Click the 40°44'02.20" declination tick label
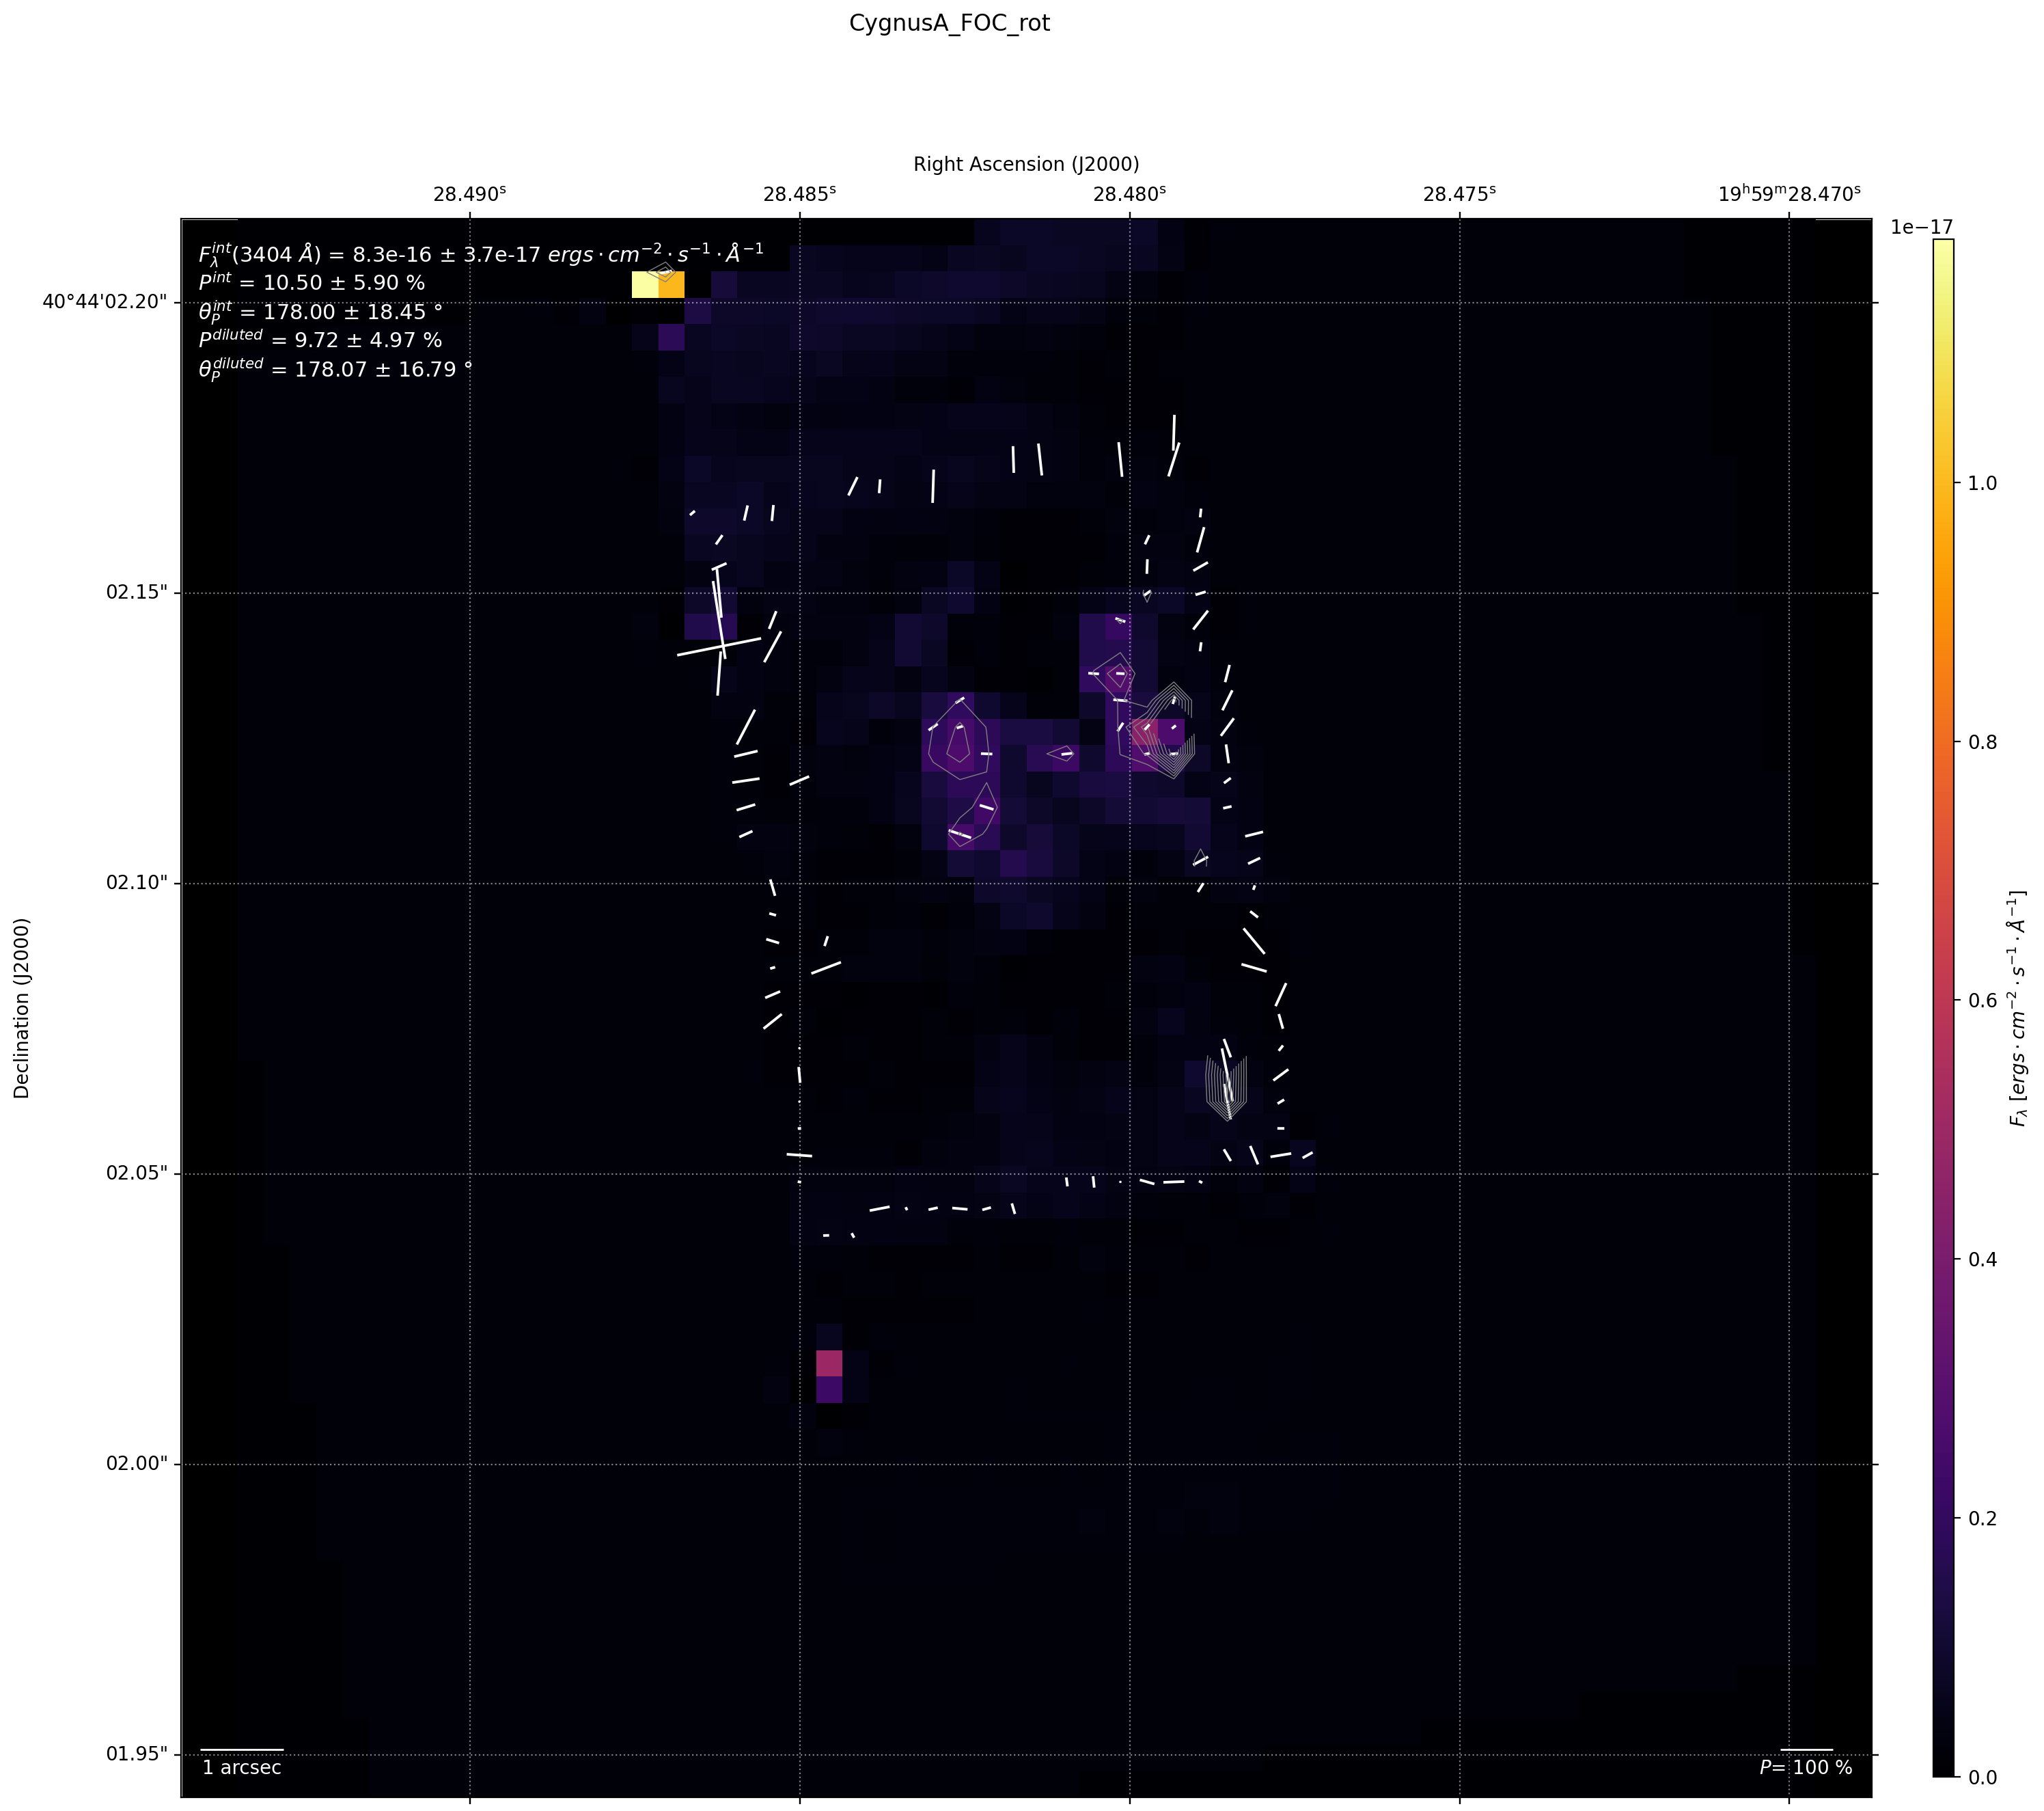 [104, 302]
